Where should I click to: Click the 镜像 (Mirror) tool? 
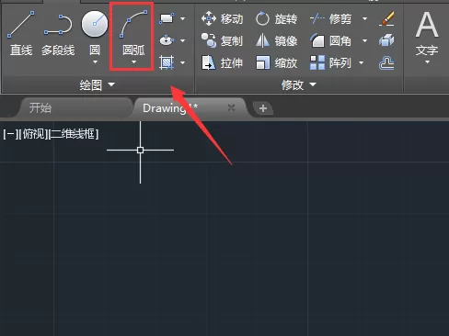pos(276,40)
